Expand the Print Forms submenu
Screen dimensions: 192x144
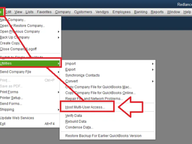coord(30,92)
